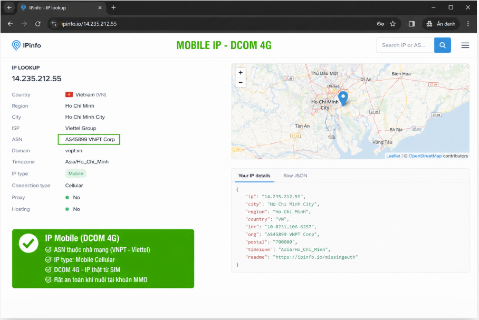Screen dimensions: 479x320
Task: Click the DCOM 4G - IP thật từ SIM line
Action: coord(83,270)
